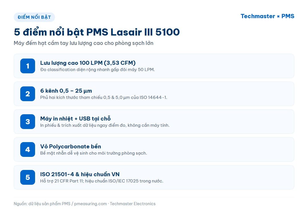This screenshot has width=308, height=214.
Task: Click the number 5 badge icon
Action: (x=28, y=177)
